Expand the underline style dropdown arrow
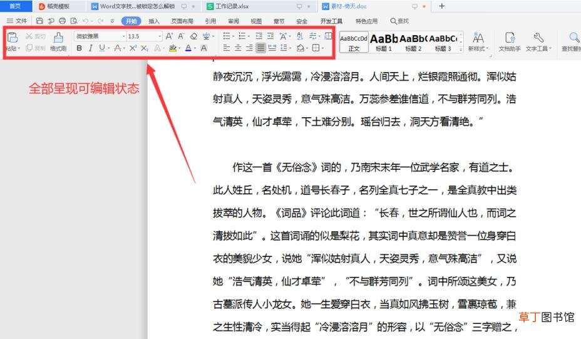This screenshot has width=581, height=339. click(108, 48)
